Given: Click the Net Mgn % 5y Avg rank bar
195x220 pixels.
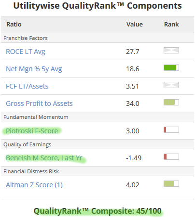Looking at the screenshot, I should (171, 68).
